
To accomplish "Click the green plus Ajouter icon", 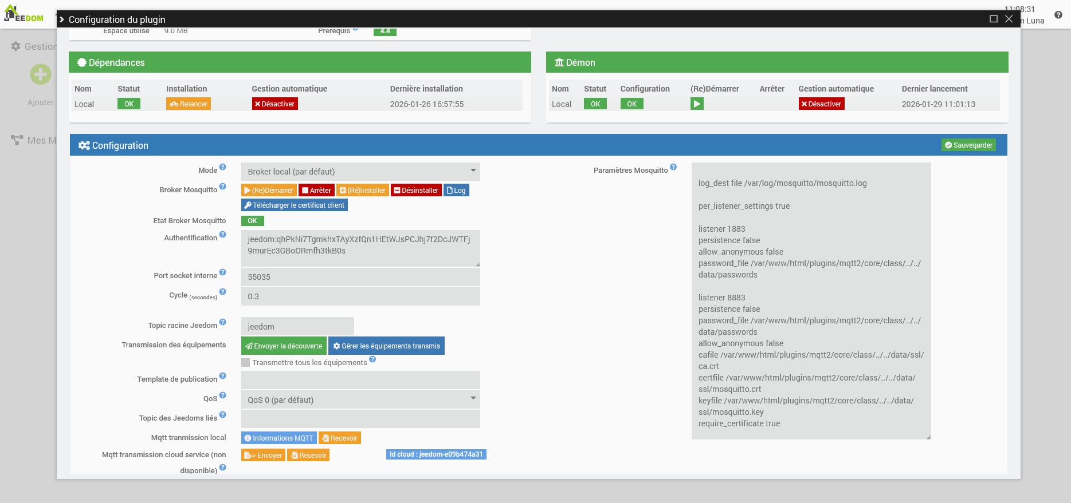I will coord(41,74).
